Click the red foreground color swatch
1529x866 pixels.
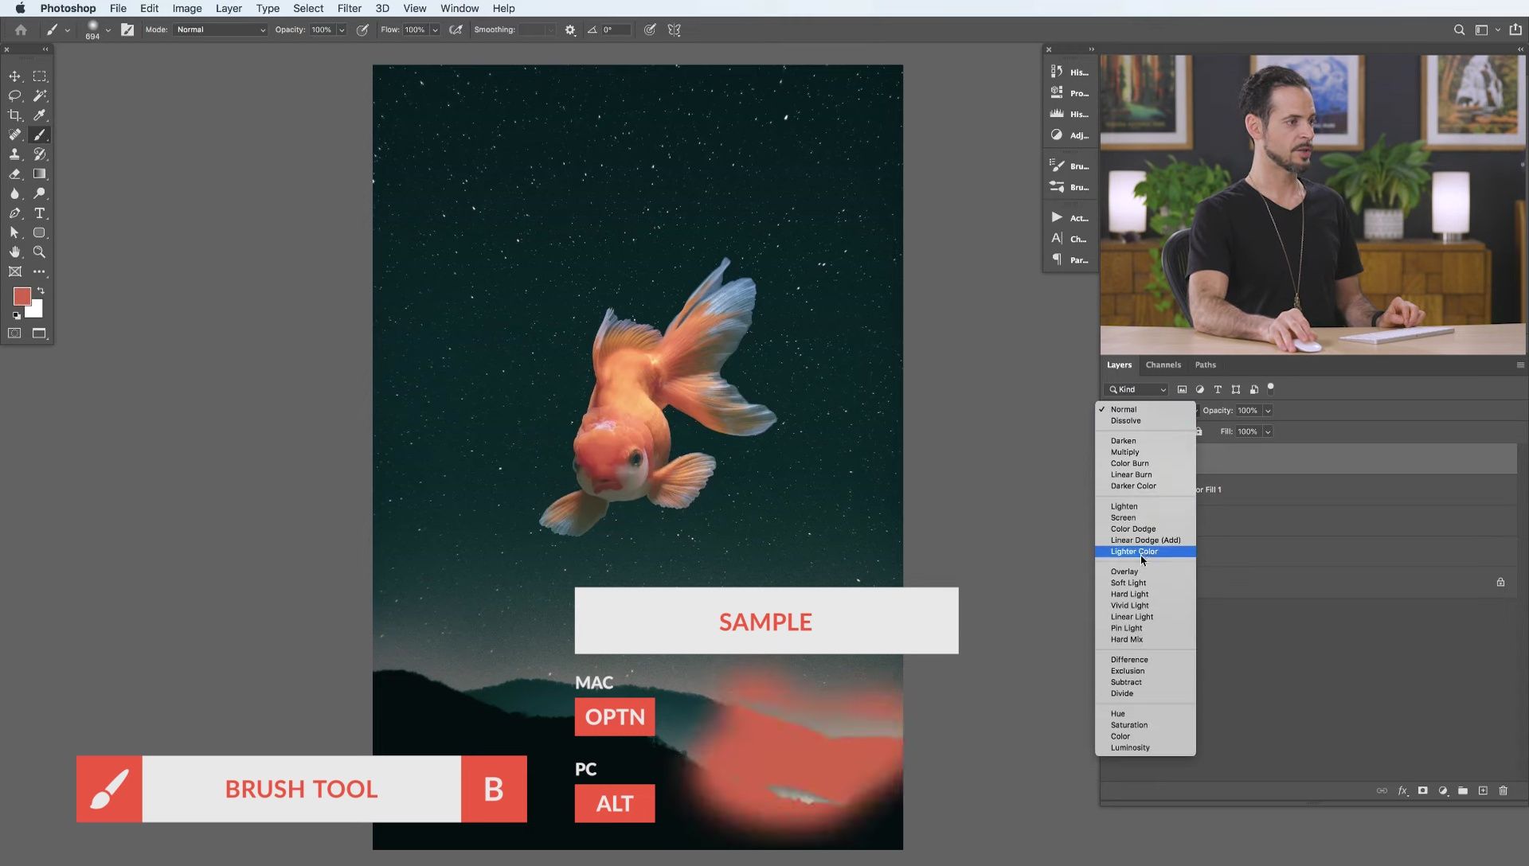(x=22, y=296)
